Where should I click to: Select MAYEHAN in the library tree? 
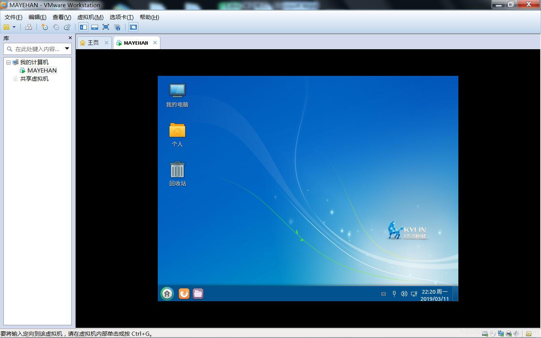point(42,71)
